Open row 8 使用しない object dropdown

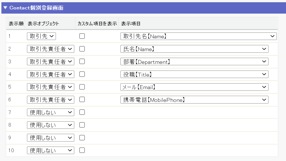coord(51,125)
